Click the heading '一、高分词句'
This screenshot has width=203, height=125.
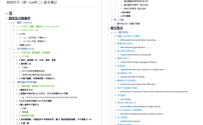click(x=121, y=32)
